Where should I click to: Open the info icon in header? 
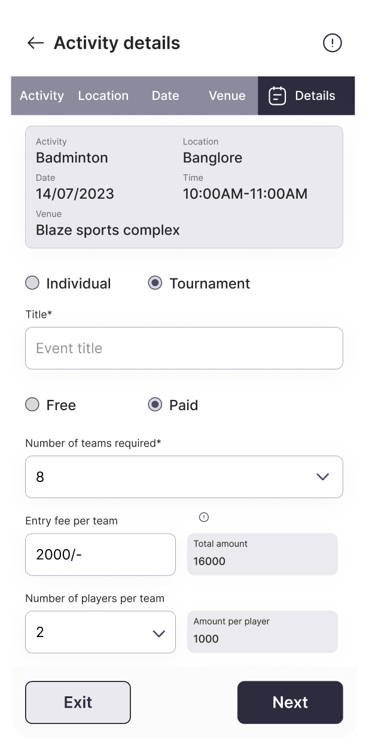(x=332, y=43)
